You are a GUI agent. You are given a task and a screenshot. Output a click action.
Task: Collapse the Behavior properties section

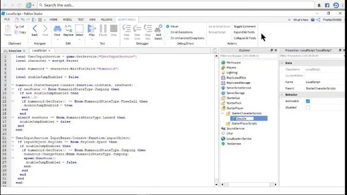282,95
